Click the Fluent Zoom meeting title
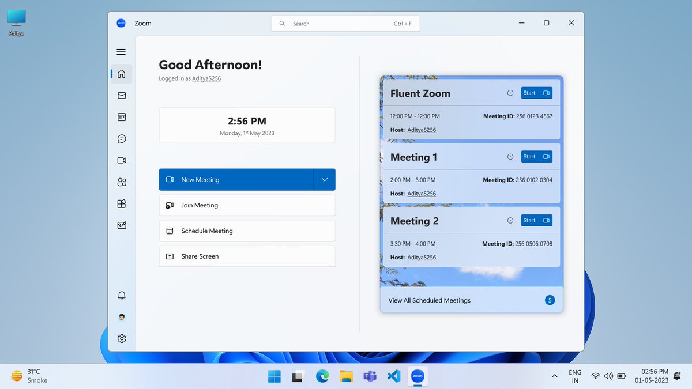The width and height of the screenshot is (692, 389). [420, 93]
